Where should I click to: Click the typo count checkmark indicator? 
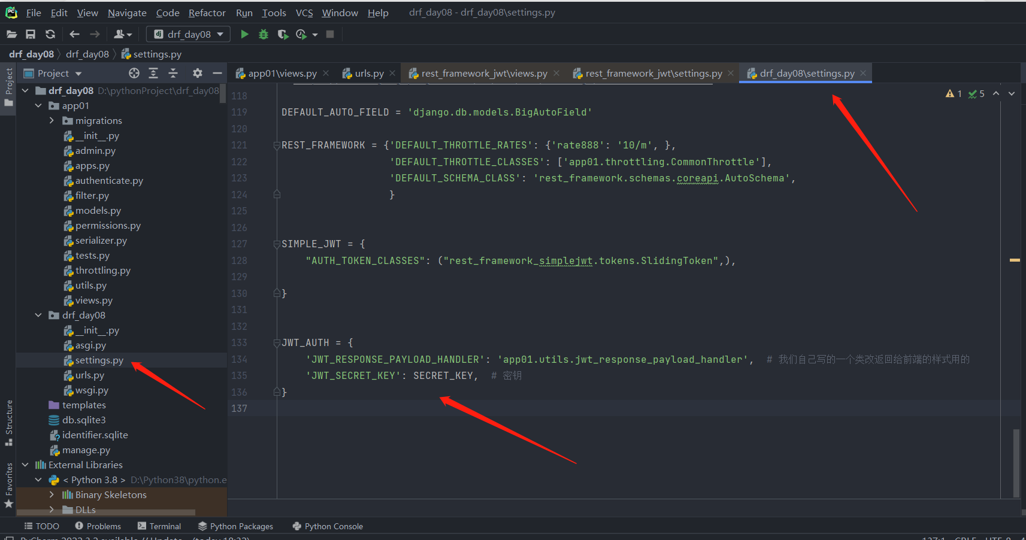click(976, 93)
